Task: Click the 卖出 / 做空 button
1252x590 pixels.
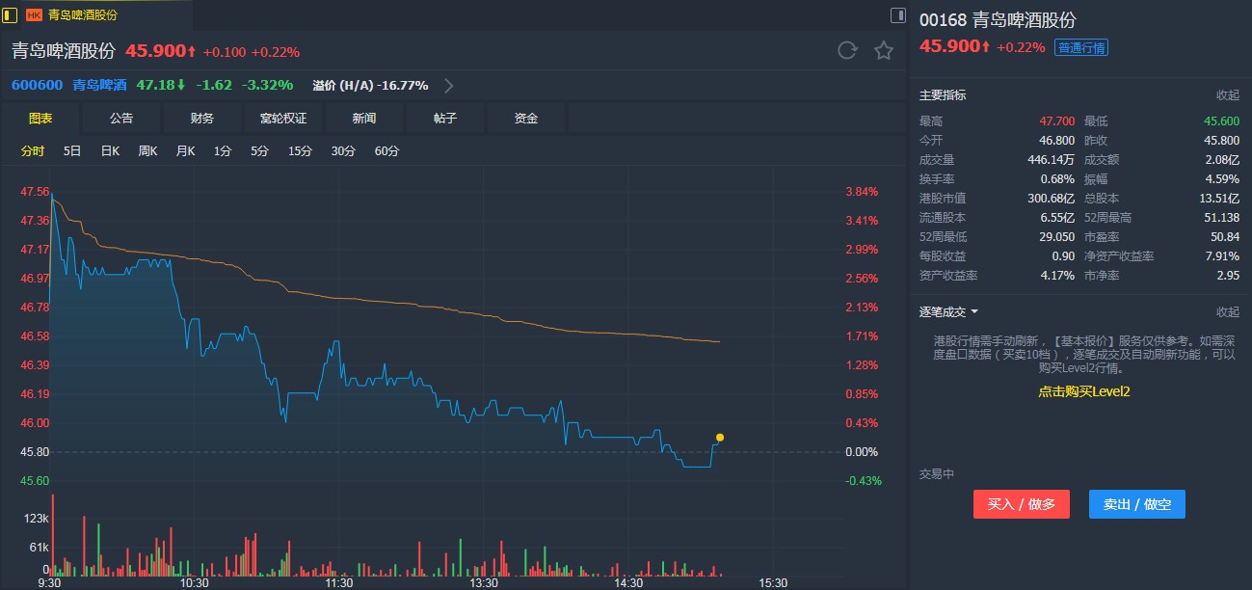Action: pyautogui.click(x=1136, y=504)
